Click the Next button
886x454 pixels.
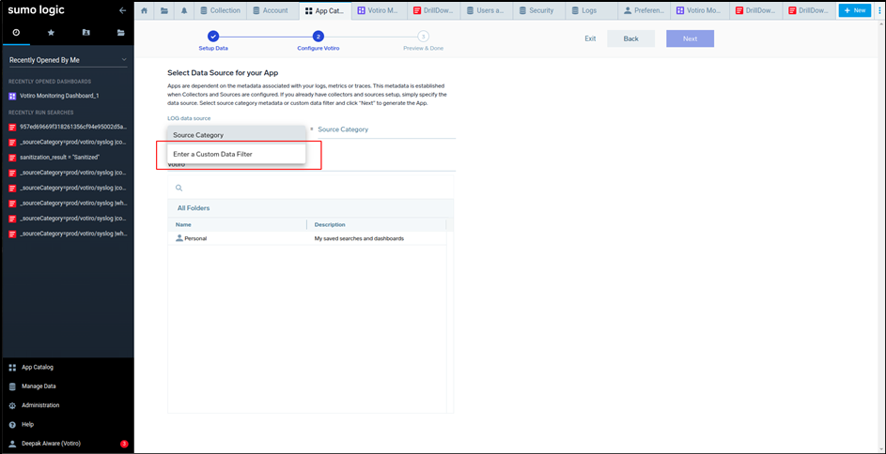690,38
